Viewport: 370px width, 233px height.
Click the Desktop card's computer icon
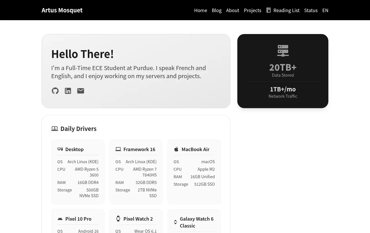(x=60, y=149)
